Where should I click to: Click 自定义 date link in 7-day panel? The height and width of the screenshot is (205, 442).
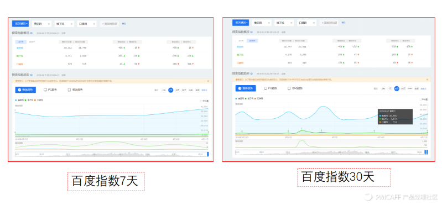204,90
